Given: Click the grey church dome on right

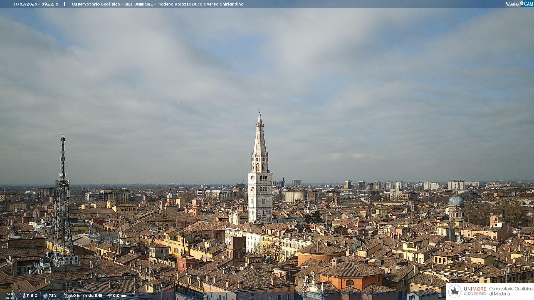Looking at the screenshot, I should point(456,201).
